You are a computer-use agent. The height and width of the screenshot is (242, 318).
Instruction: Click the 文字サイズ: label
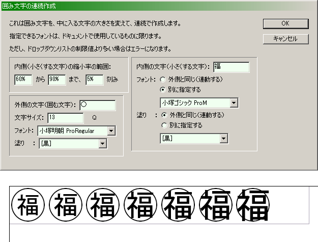pos(29,118)
